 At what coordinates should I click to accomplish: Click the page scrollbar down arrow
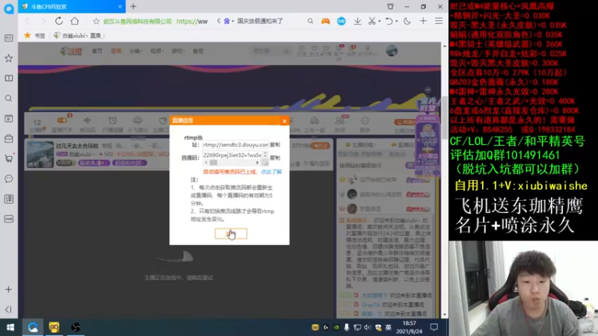[x=445, y=315]
